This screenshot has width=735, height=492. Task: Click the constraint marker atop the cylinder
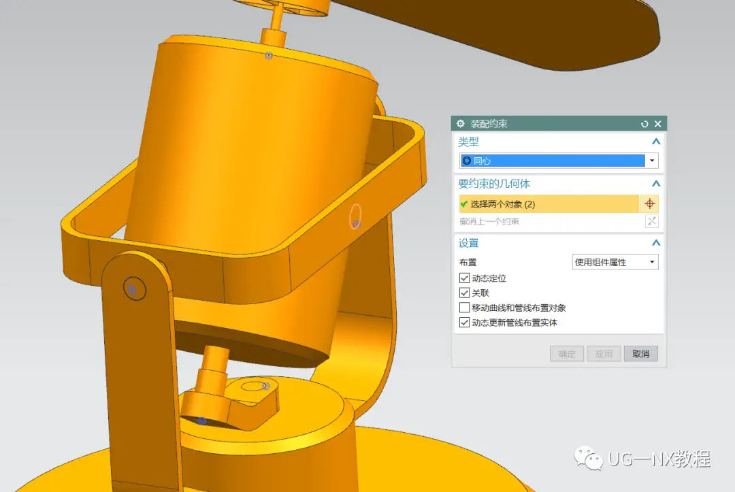(268, 56)
